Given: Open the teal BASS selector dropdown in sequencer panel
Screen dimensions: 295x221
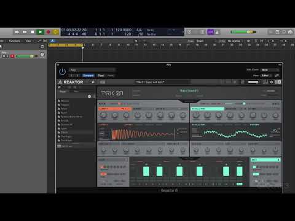Looking at the screenshot, I should click(265, 160).
